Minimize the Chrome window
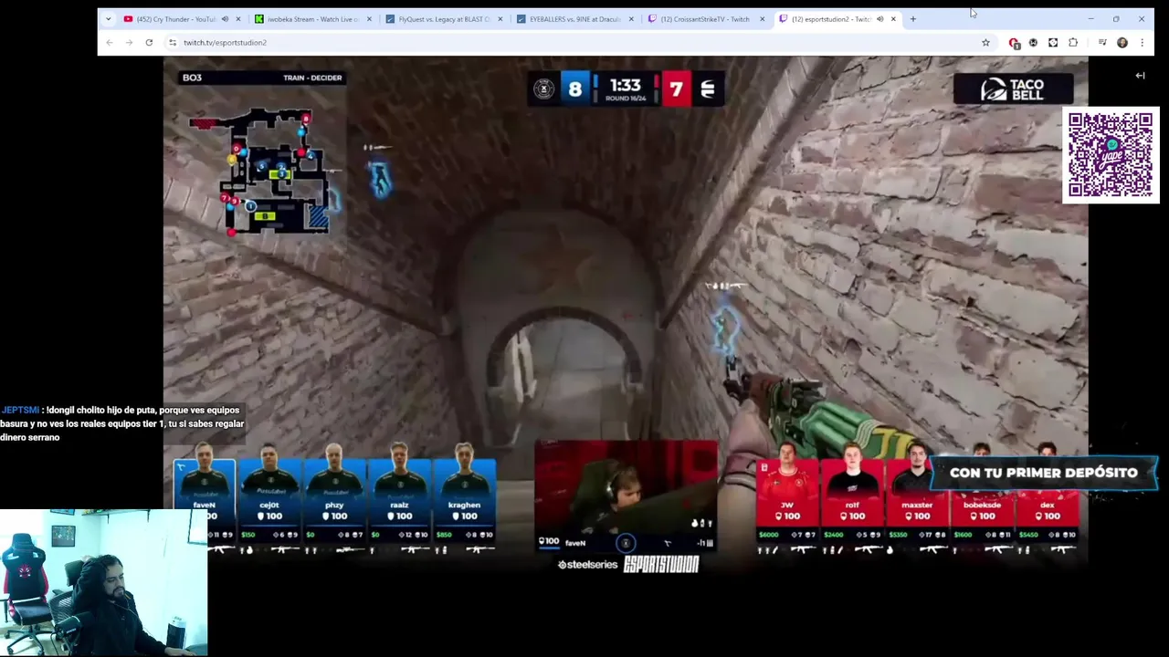Viewport: 1169px width, 657px height. 1090,19
